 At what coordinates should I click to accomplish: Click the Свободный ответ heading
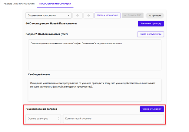coord(39,74)
